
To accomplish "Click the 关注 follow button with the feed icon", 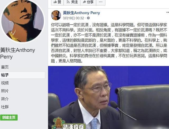I will 72,2.
